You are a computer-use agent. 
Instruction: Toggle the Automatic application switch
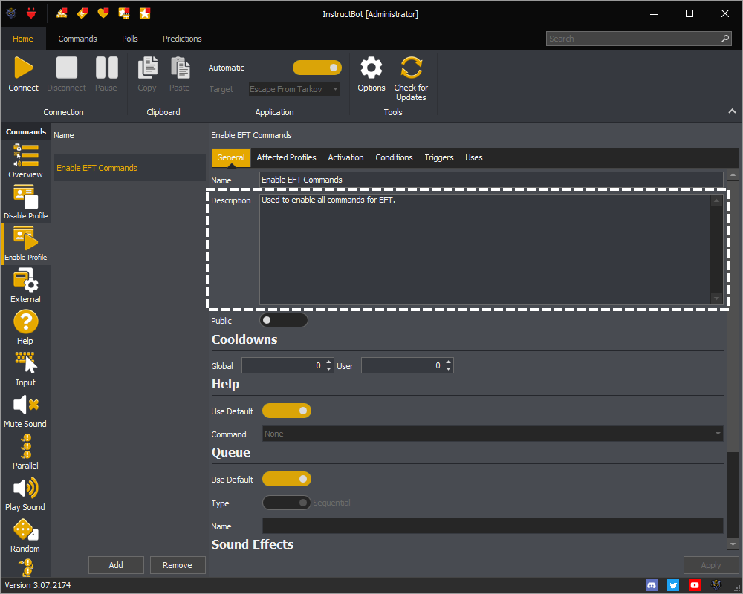[317, 68]
